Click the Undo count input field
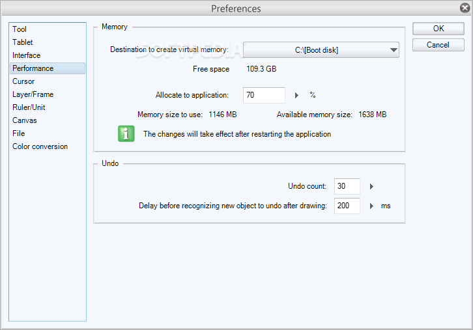Viewport: 473px width, 330px height. [x=347, y=186]
